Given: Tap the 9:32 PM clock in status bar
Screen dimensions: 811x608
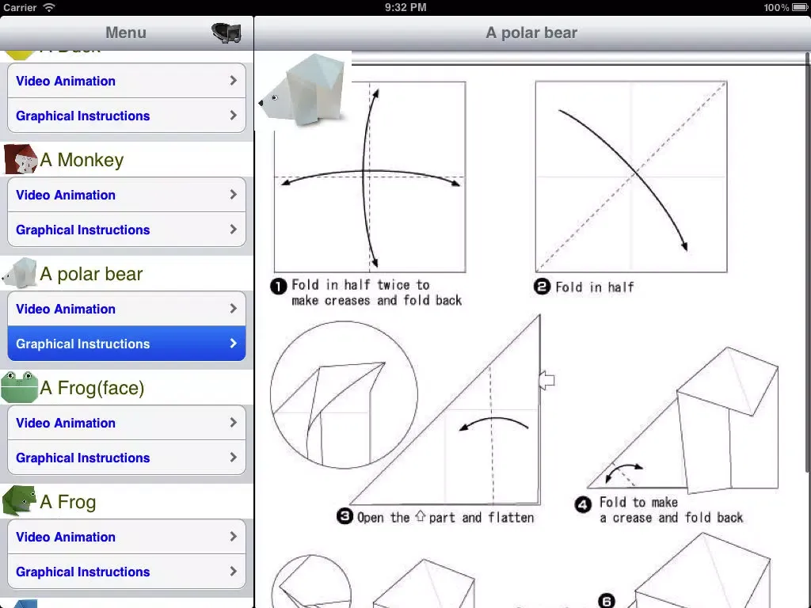Looking at the screenshot, I should [x=405, y=7].
